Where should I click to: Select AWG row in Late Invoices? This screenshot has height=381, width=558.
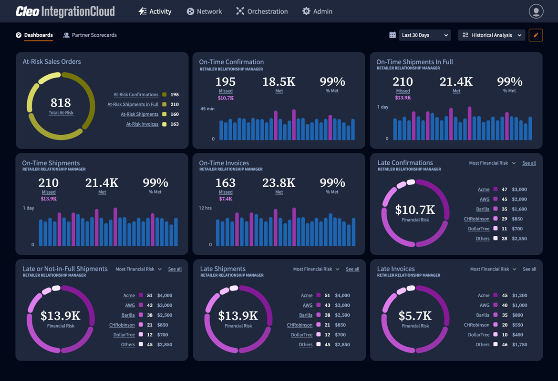pyautogui.click(x=502, y=305)
